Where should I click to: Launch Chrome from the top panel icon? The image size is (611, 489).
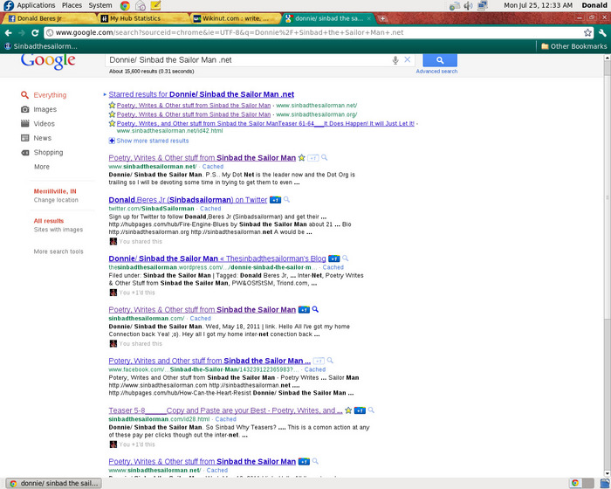click(x=125, y=5)
